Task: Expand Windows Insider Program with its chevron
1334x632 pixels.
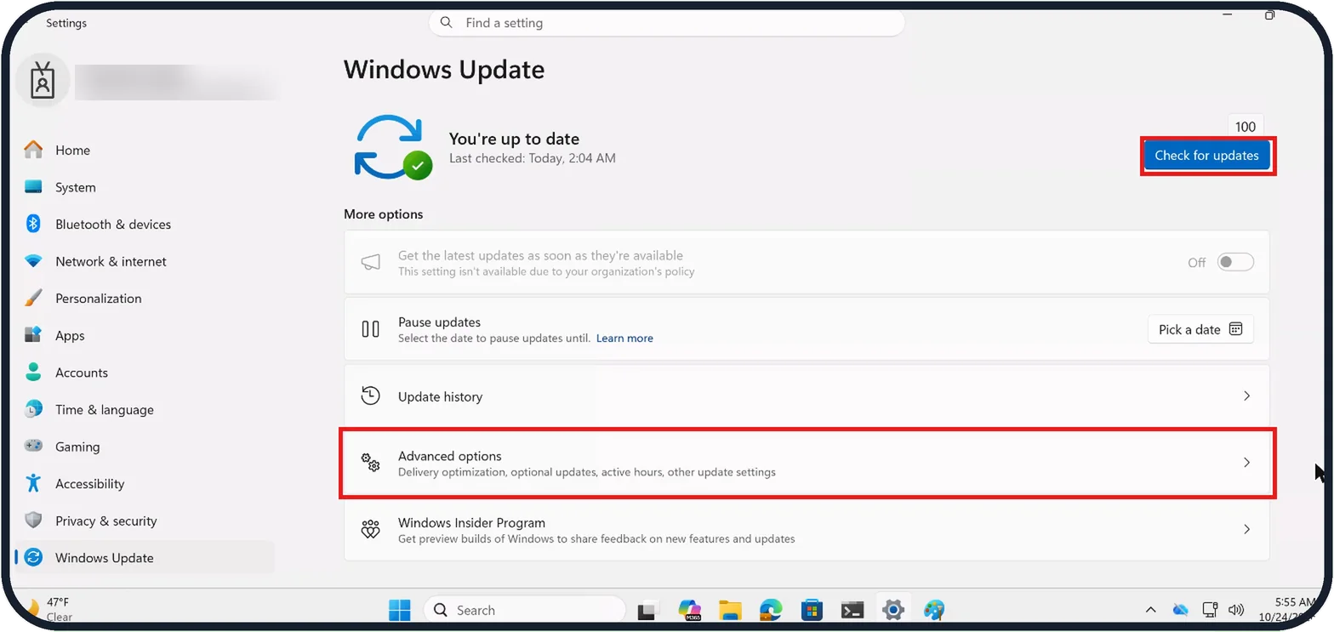Action: [x=1246, y=529]
